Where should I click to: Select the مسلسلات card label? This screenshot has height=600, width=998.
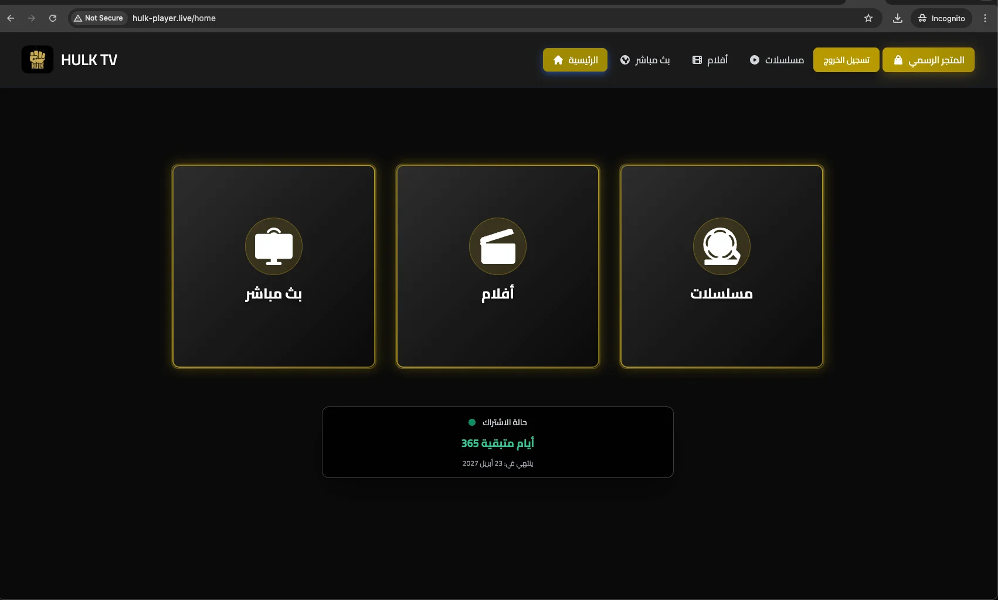pos(722,293)
